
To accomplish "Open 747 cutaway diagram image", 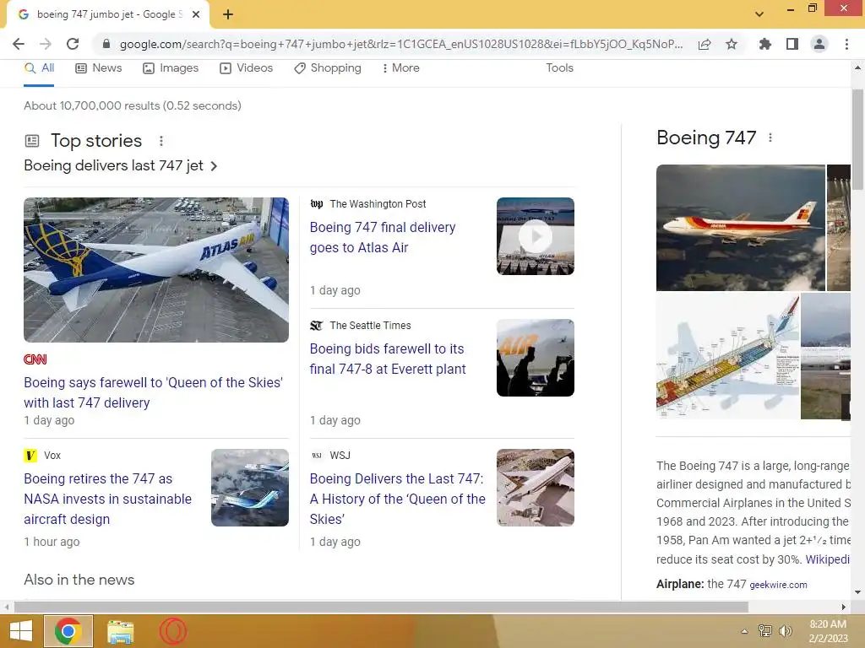I will click(x=727, y=357).
